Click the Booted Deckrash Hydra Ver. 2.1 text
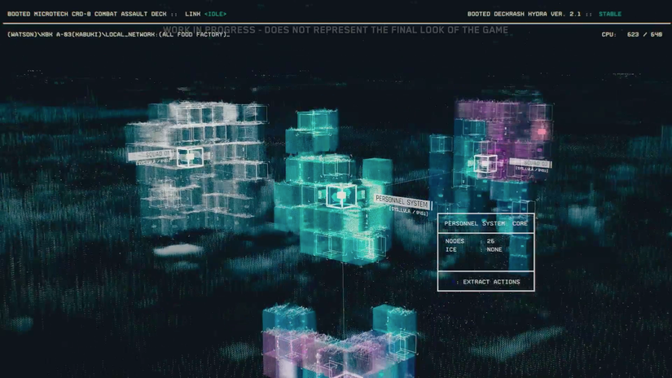The image size is (672, 378). (524, 14)
